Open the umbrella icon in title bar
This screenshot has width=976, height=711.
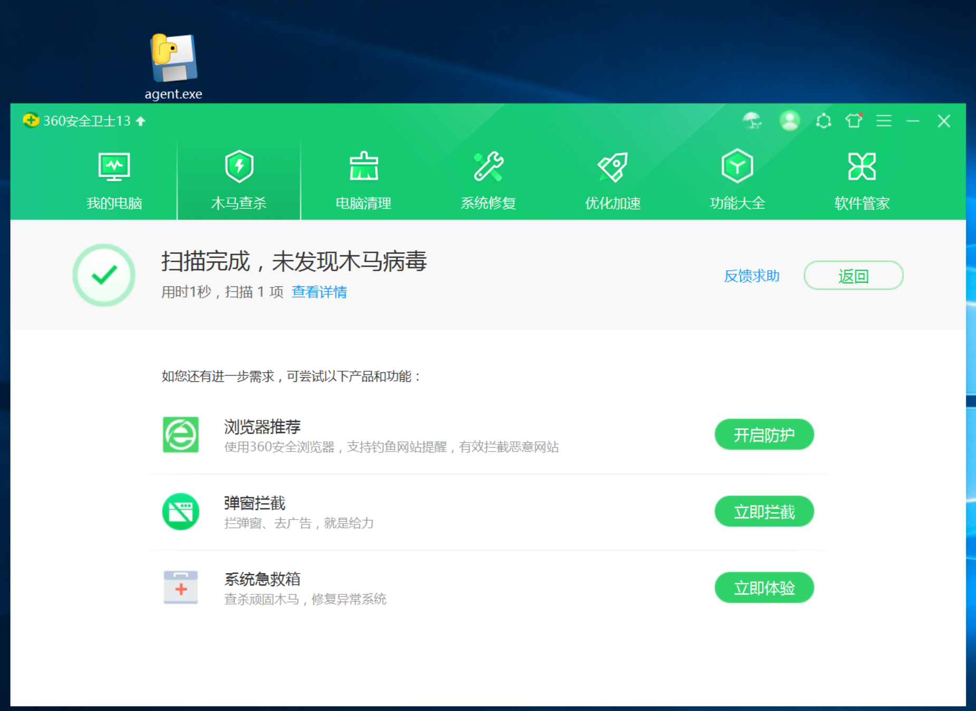[x=752, y=121]
